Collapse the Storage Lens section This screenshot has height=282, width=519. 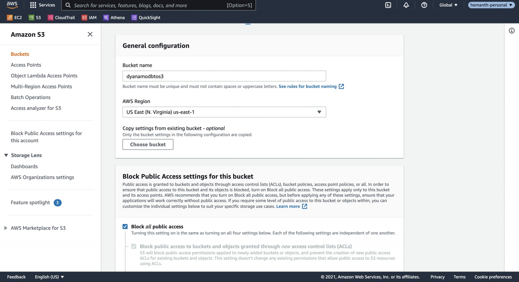(x=6, y=155)
